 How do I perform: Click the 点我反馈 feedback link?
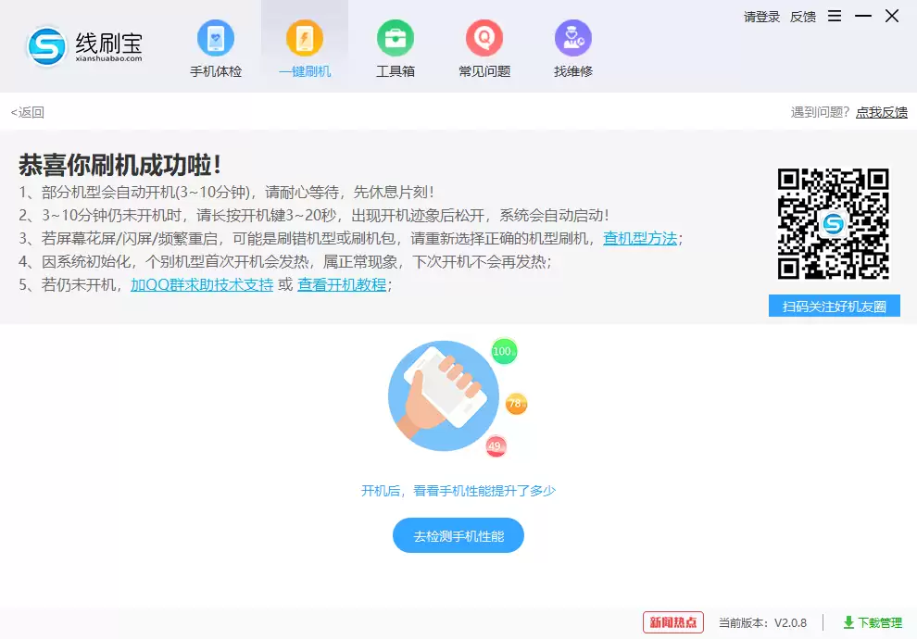pyautogui.click(x=879, y=112)
